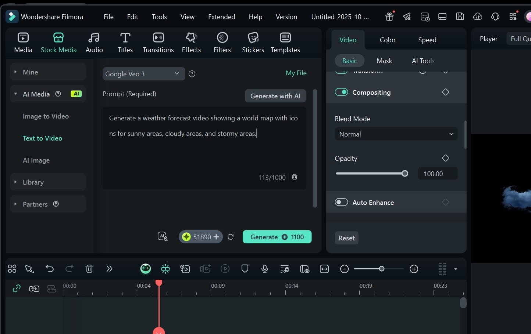
Task: Switch to the Color tab
Action: point(387,40)
